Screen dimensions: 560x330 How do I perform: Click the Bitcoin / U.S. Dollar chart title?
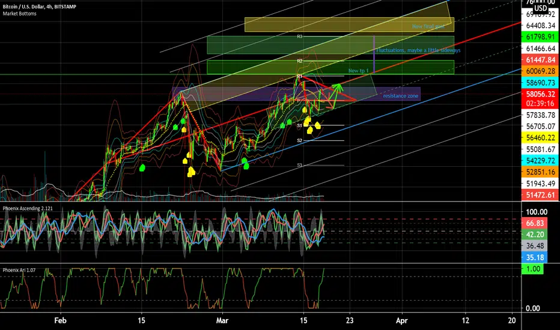tap(39, 7)
